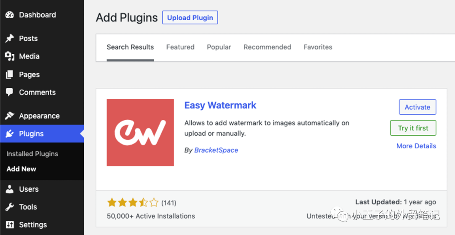Click the Plugins plug icon
The image size is (455, 235).
click(10, 134)
